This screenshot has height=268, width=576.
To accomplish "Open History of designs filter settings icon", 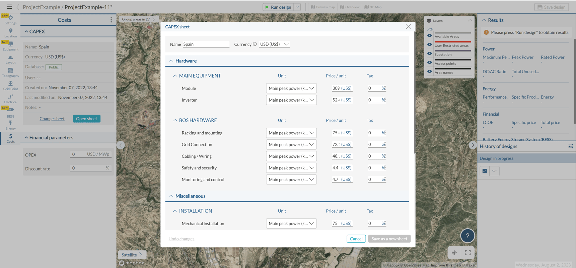I will point(571,146).
